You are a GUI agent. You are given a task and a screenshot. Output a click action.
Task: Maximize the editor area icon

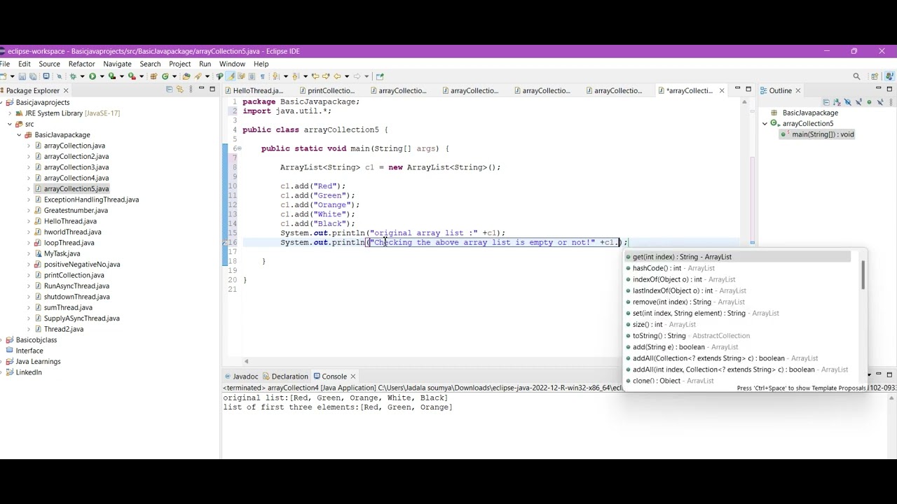[x=748, y=89]
